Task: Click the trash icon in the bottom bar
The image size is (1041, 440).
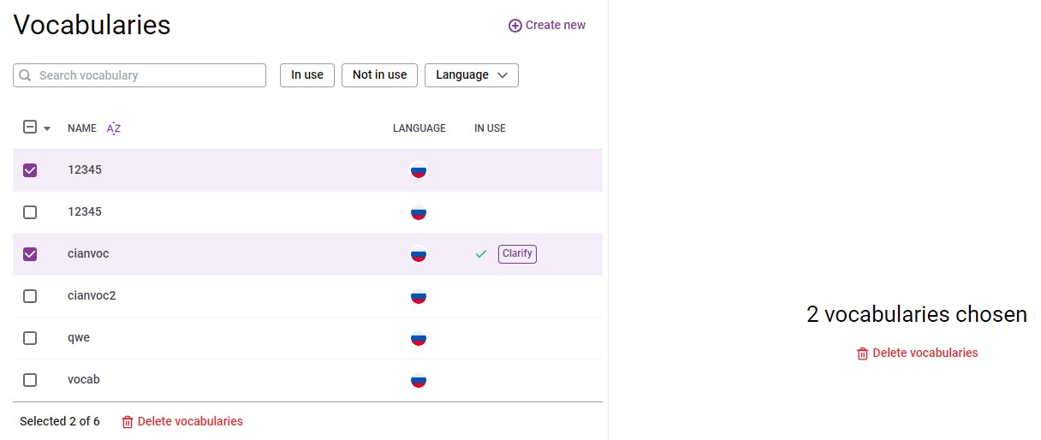Action: (x=128, y=422)
